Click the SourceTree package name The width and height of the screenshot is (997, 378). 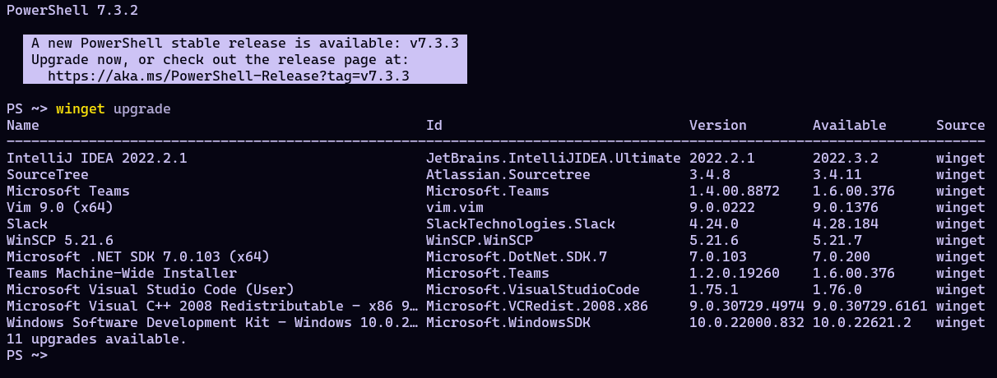pyautogui.click(x=48, y=174)
